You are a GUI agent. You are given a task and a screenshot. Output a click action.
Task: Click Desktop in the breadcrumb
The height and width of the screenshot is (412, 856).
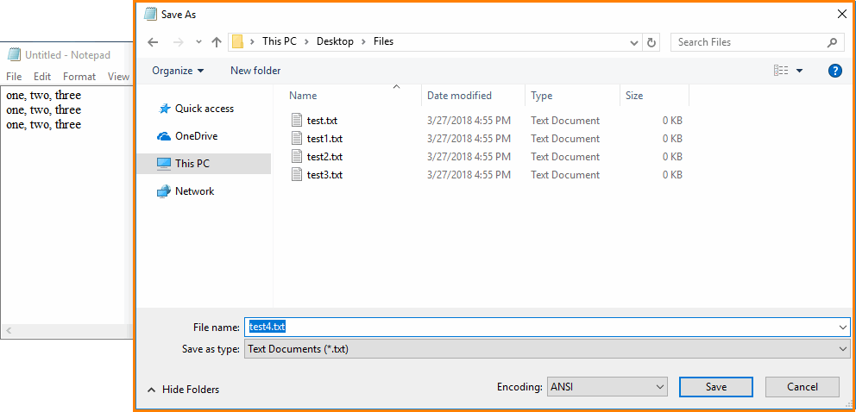click(335, 41)
